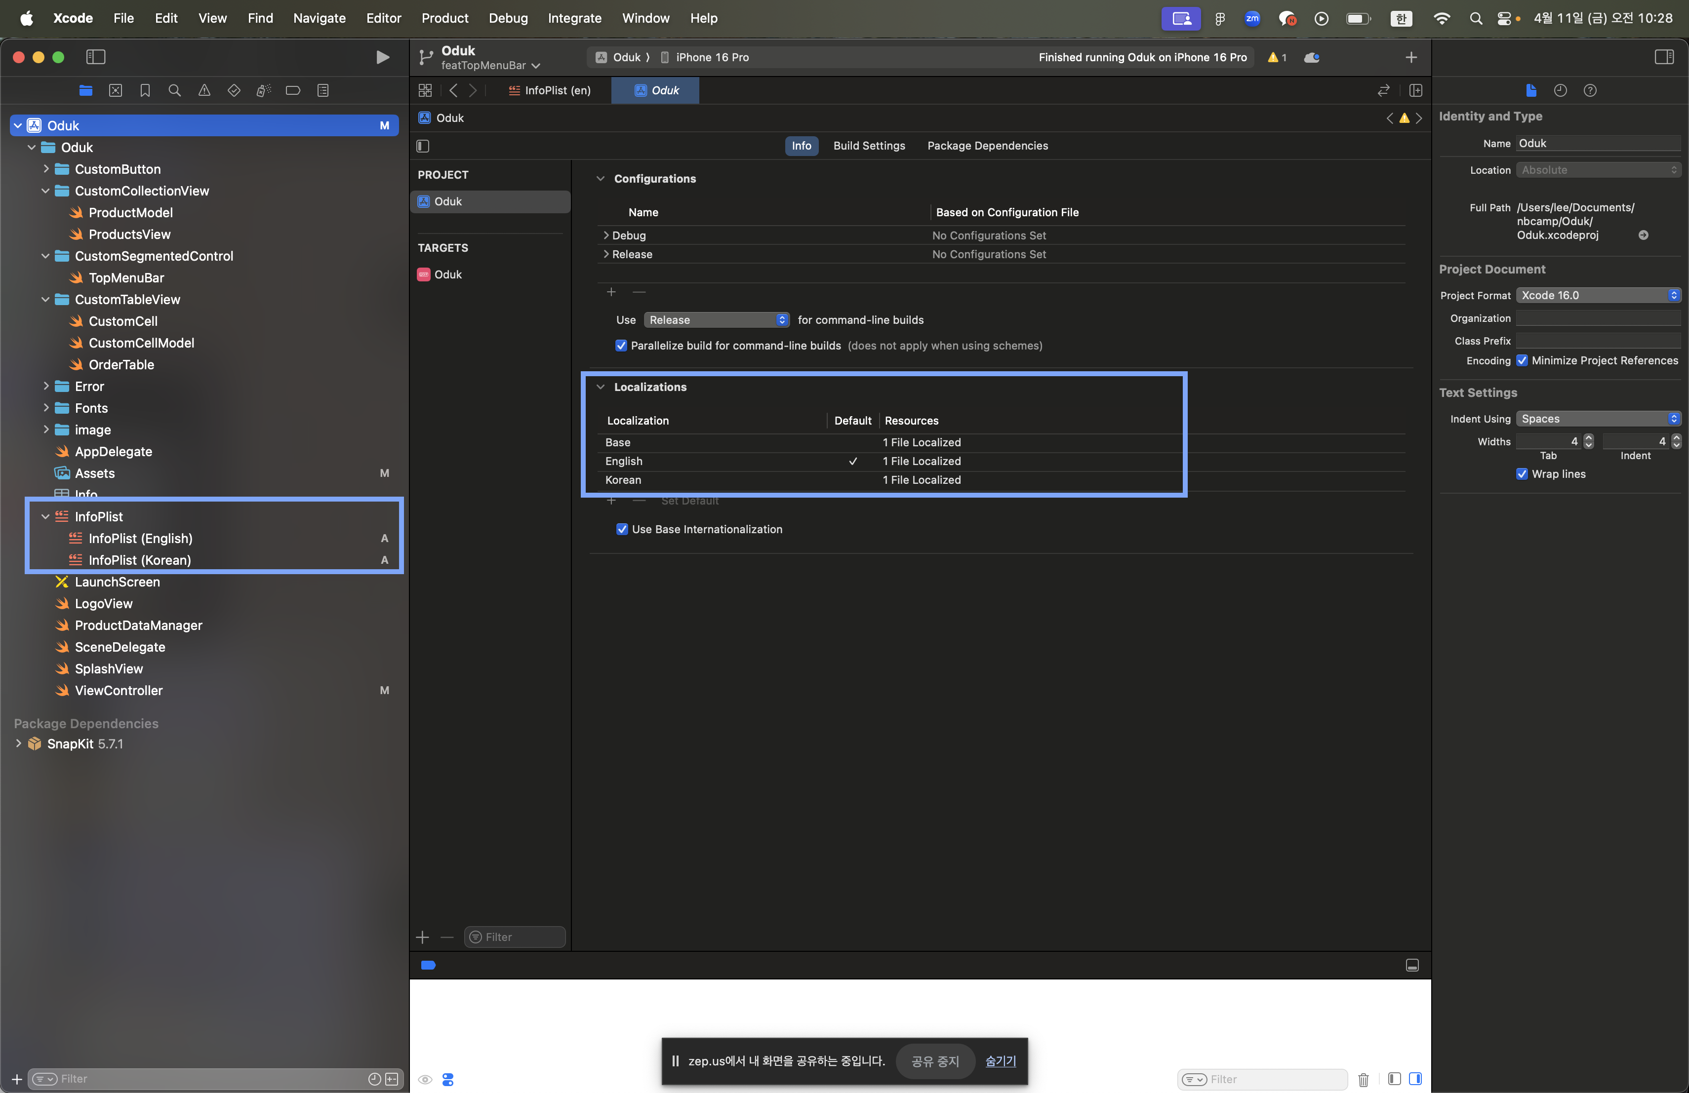Image resolution: width=1689 pixels, height=1093 pixels.
Task: Open the Product menu
Action: click(x=444, y=18)
